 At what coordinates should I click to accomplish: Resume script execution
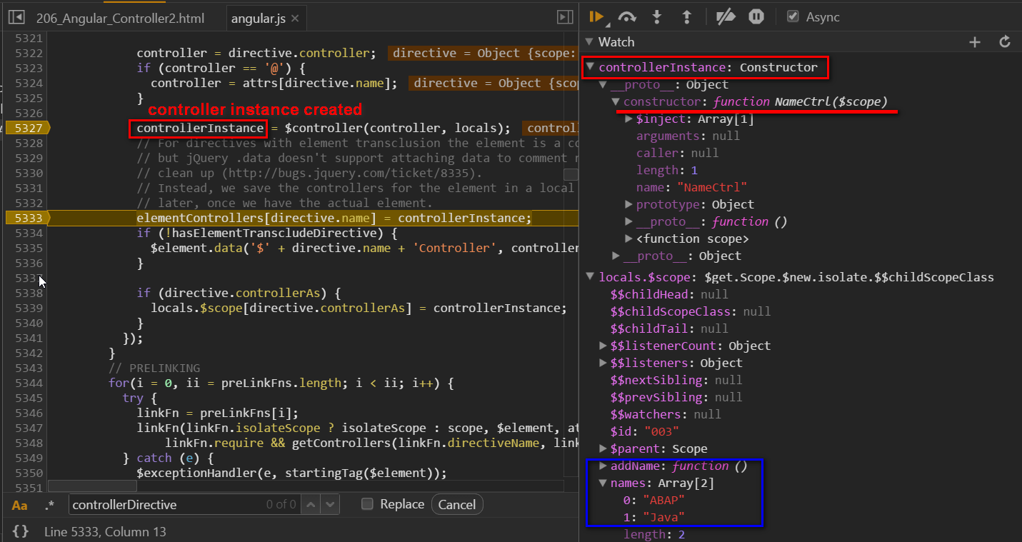[596, 17]
